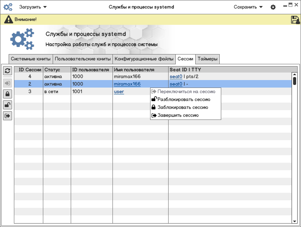Expand the Сохранить dropdown

248,7
